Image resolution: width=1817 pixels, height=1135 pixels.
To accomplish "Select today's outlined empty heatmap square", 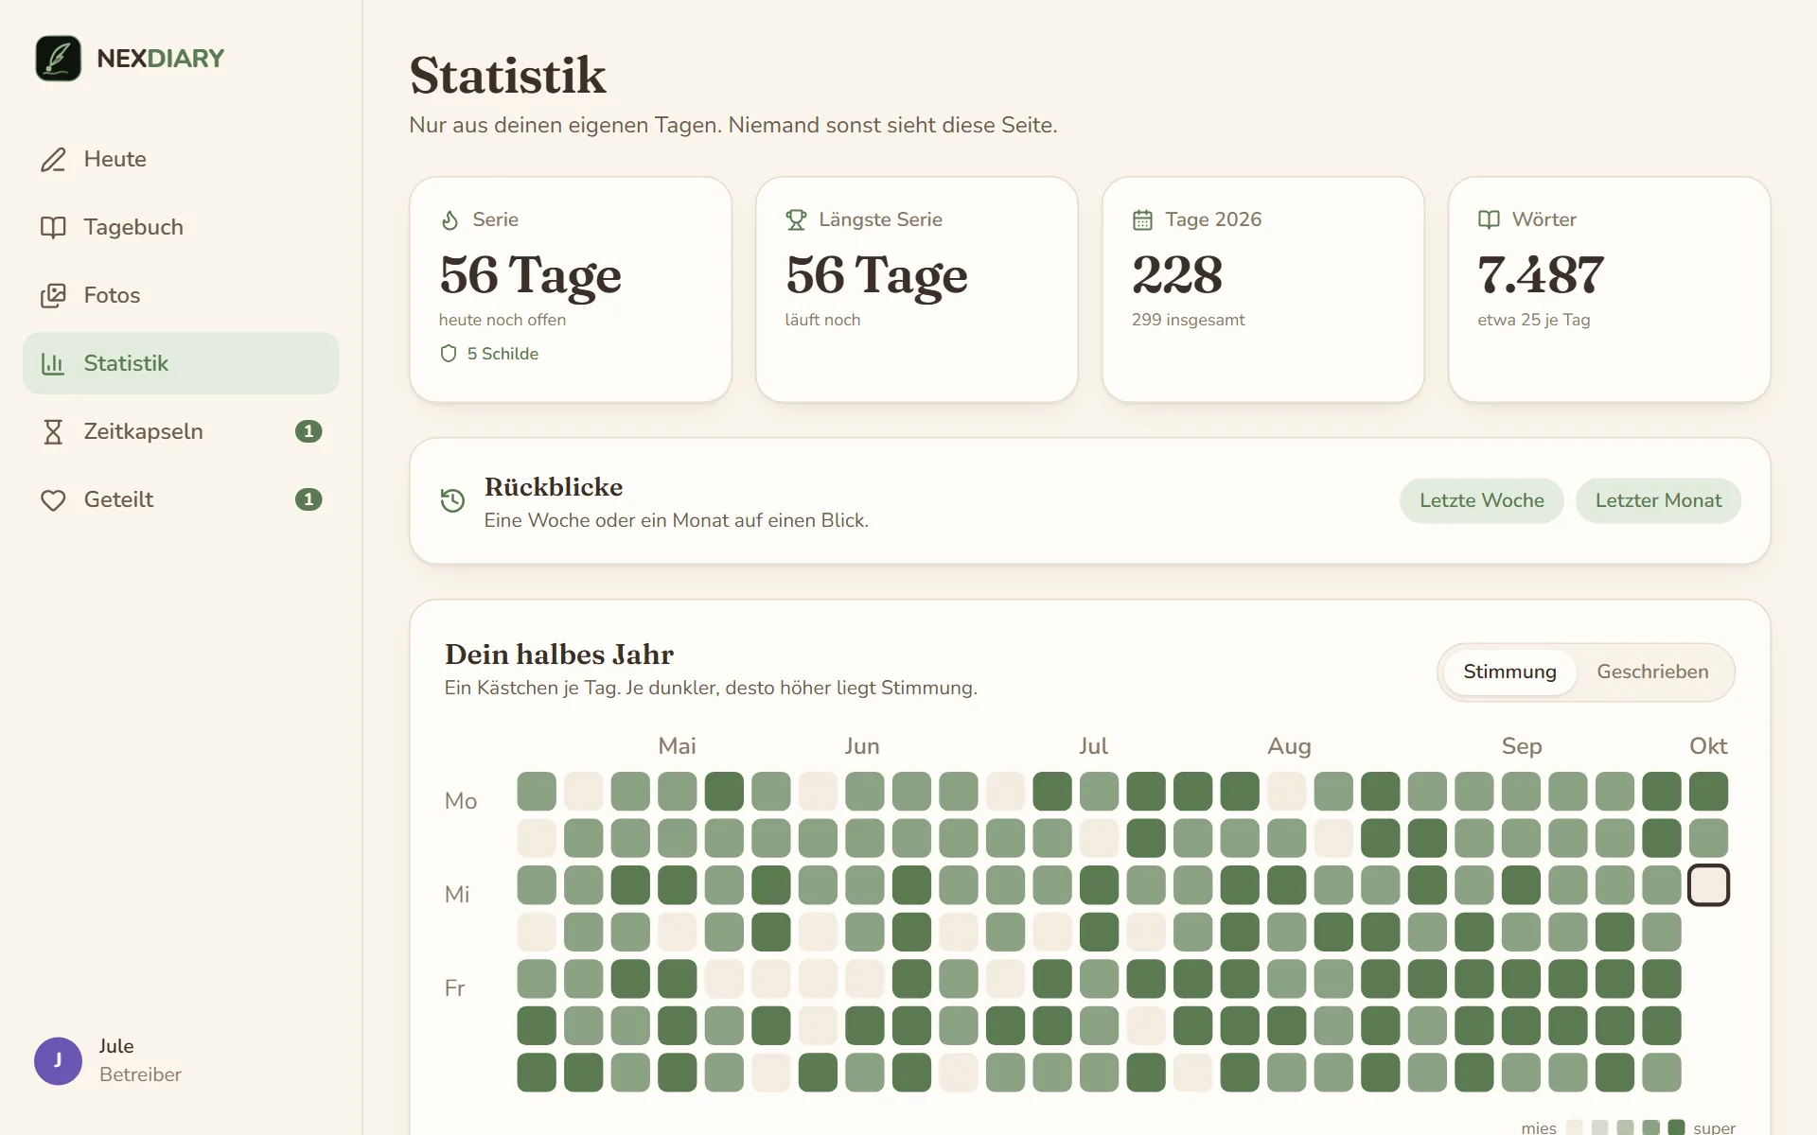I will (x=1708, y=885).
